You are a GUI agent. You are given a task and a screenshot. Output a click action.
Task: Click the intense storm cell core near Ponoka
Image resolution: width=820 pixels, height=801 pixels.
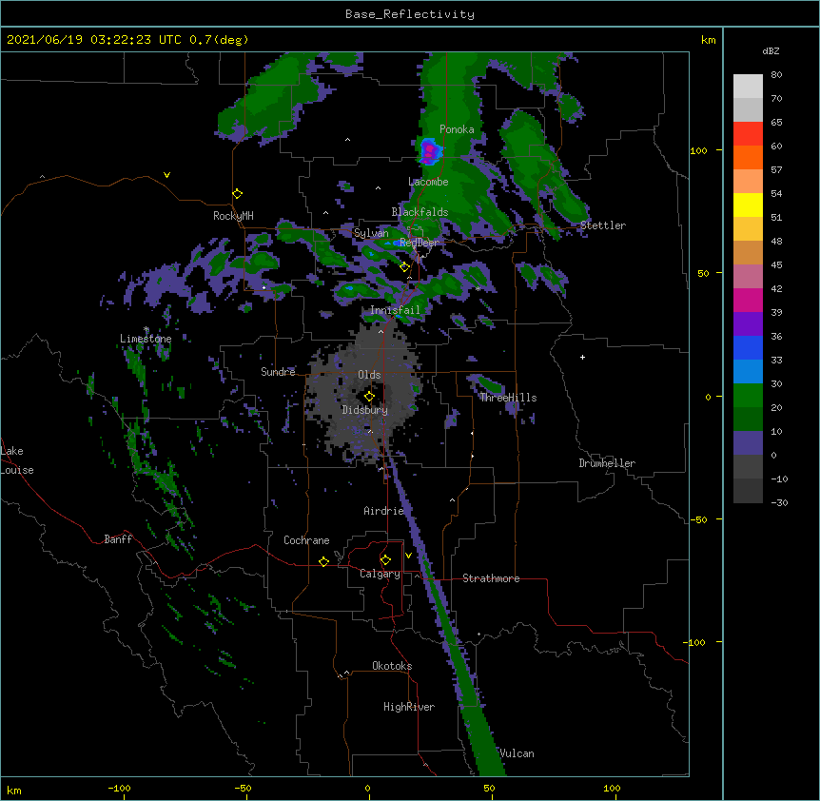[430, 150]
